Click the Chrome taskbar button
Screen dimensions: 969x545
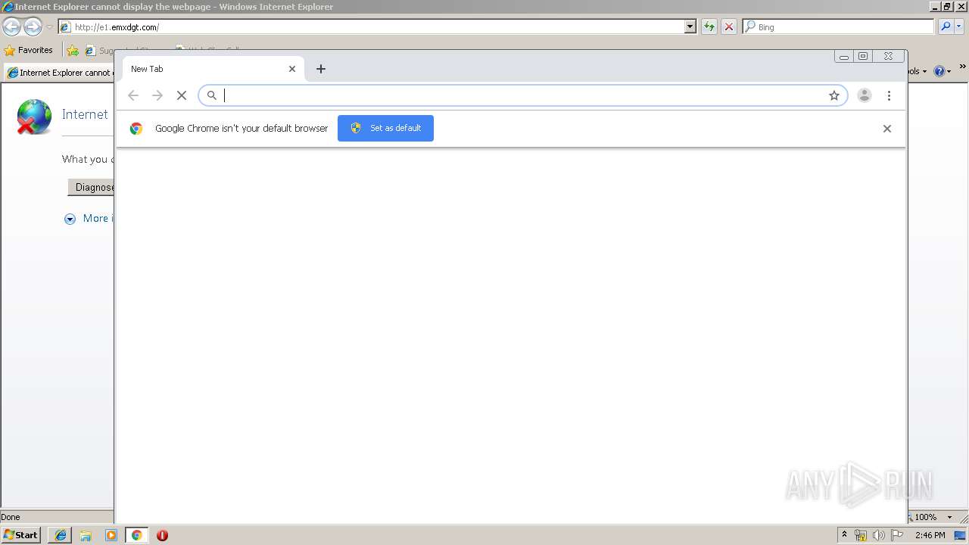coord(137,535)
